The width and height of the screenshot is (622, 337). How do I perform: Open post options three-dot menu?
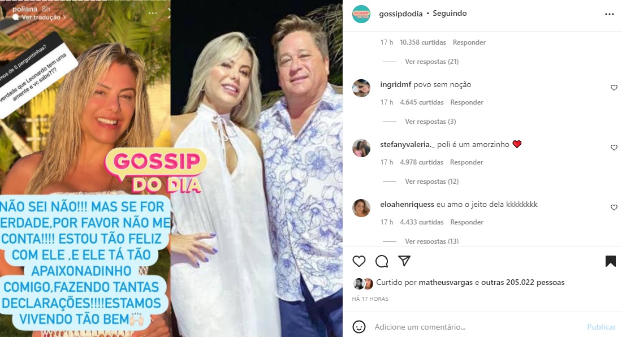610,14
